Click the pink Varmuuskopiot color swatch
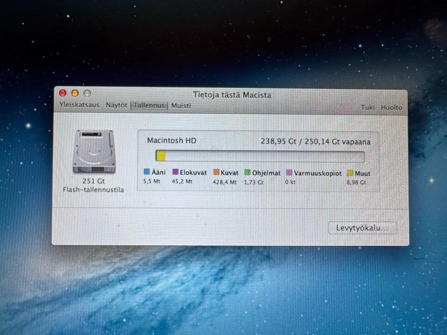Image resolution: width=447 pixels, height=335 pixels. [x=289, y=173]
